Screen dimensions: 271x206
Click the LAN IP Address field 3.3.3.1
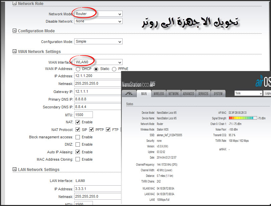[98, 189]
